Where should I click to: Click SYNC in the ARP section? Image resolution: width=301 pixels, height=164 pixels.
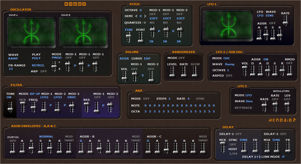tap(200, 99)
